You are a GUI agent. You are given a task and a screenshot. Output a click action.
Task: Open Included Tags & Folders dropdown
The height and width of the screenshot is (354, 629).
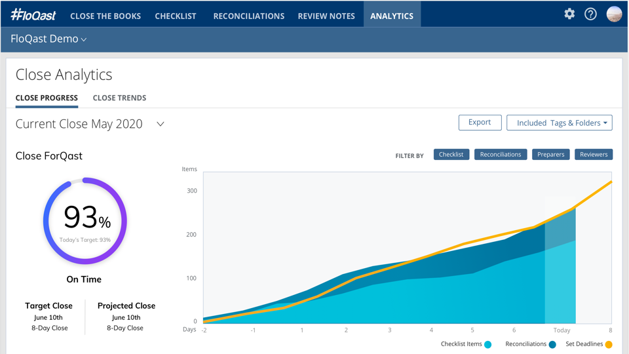(559, 123)
